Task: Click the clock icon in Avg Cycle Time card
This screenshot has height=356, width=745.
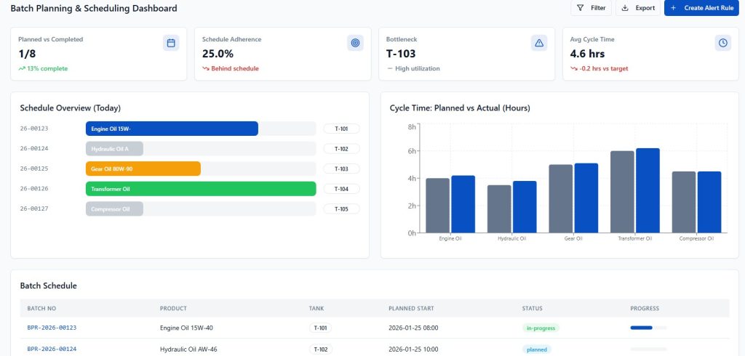Action: (723, 43)
